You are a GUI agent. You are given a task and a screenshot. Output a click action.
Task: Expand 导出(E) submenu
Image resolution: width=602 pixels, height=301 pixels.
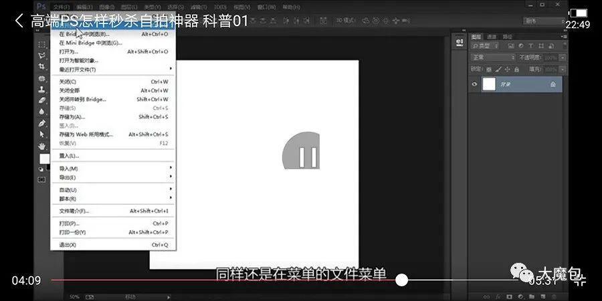[114, 177]
